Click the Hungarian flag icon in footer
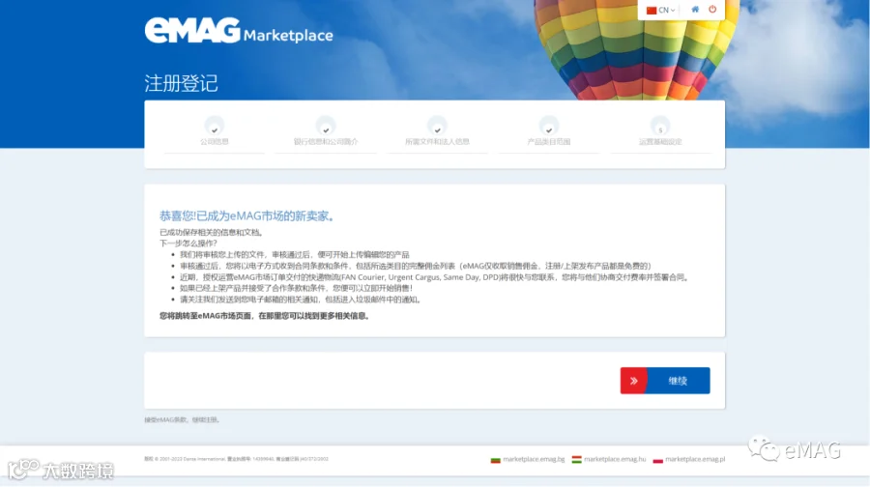The height and width of the screenshot is (487, 870). click(576, 459)
